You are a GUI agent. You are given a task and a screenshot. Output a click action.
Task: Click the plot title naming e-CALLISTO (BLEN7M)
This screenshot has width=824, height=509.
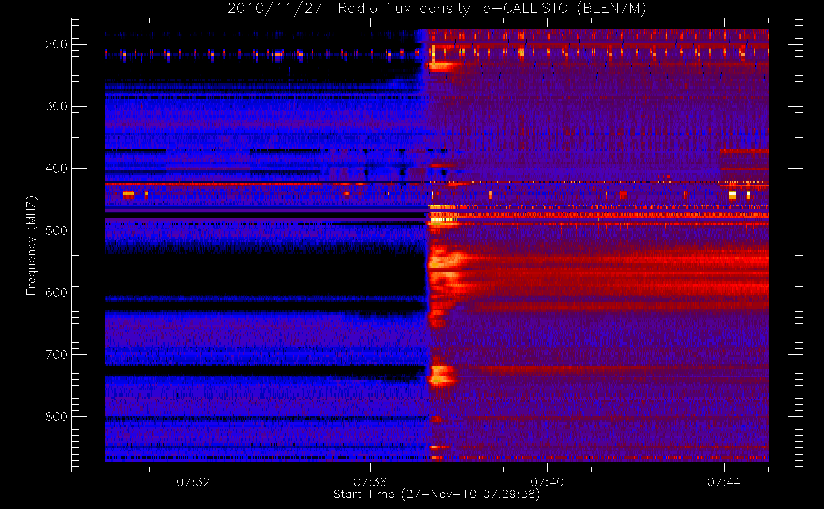pos(437,9)
